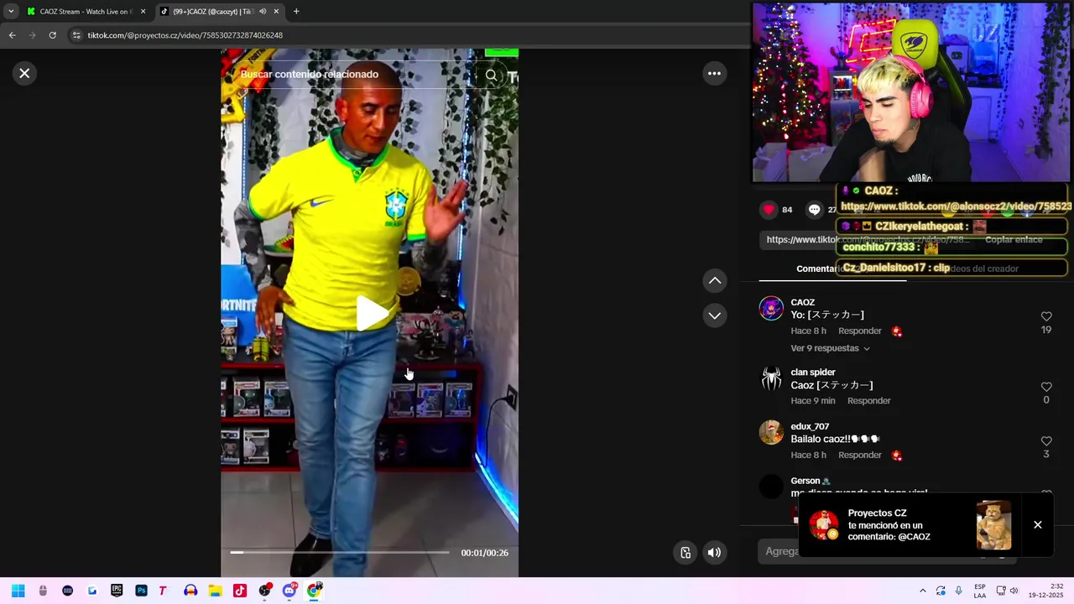The height and width of the screenshot is (604, 1074).
Task: Expand 'Ver 9 respuestas' replies
Action: point(830,348)
